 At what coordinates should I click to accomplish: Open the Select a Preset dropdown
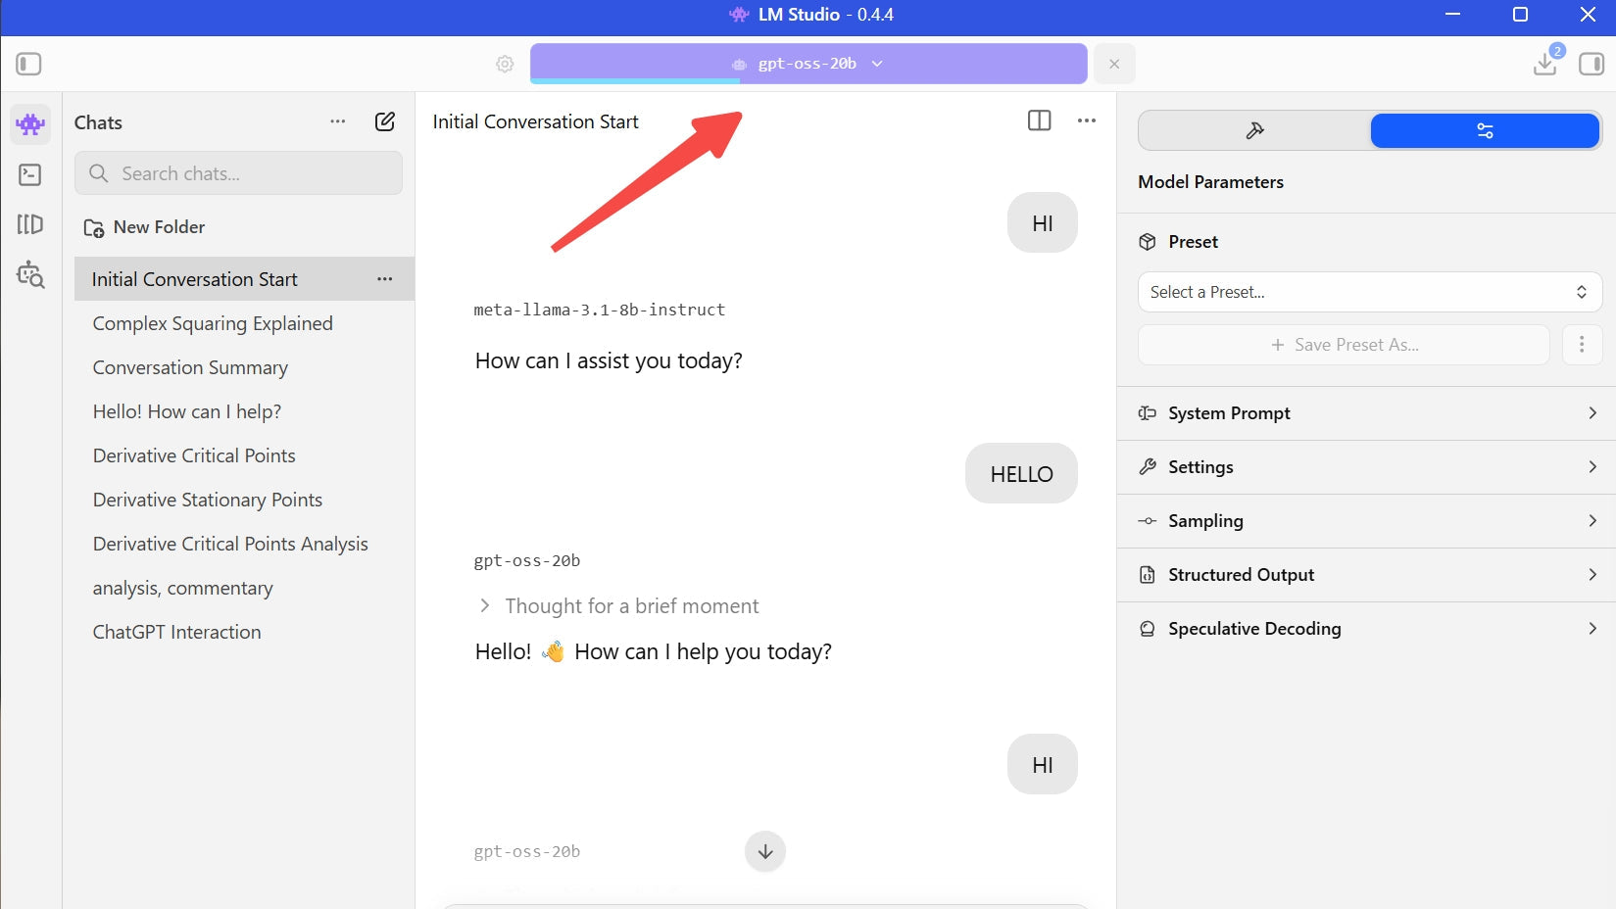[x=1369, y=292]
